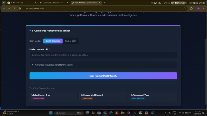Open the clock showing 4:23 PM
The width and height of the screenshot is (207, 116).
point(197,113)
